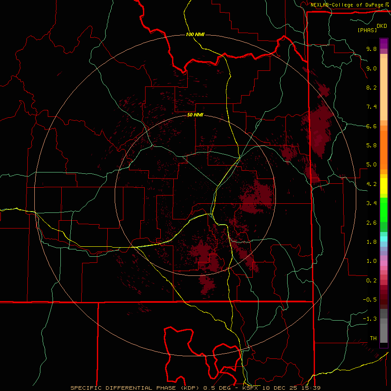Click the 9.0 value on color scale
The image size is (391, 391).
coord(371,68)
